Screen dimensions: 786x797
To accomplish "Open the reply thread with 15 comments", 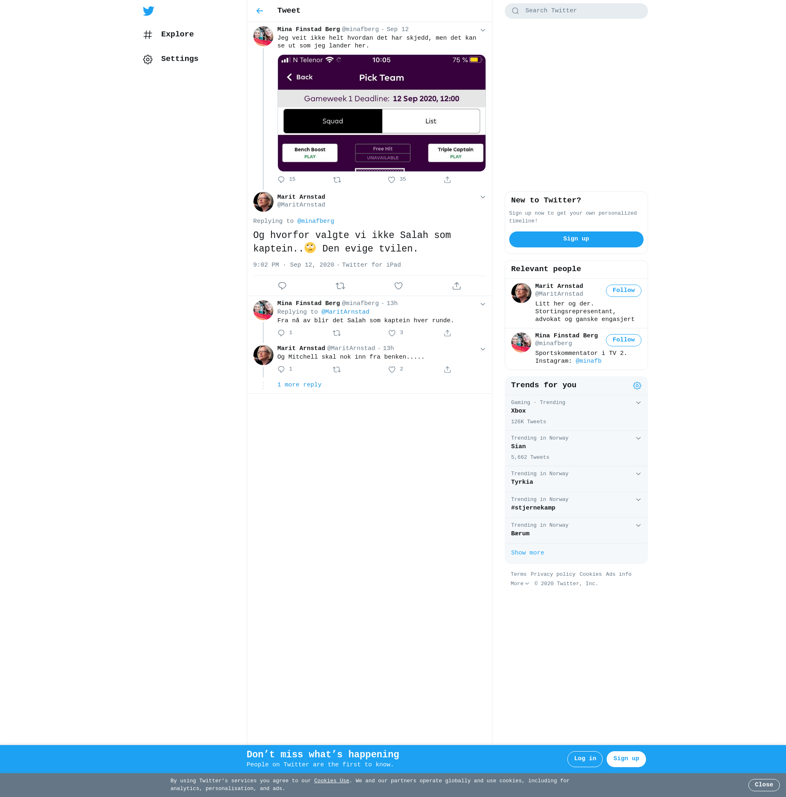I will coord(281,180).
